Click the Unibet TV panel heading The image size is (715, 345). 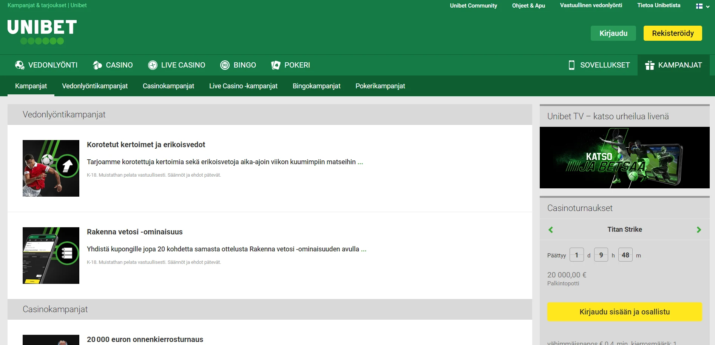tap(608, 116)
